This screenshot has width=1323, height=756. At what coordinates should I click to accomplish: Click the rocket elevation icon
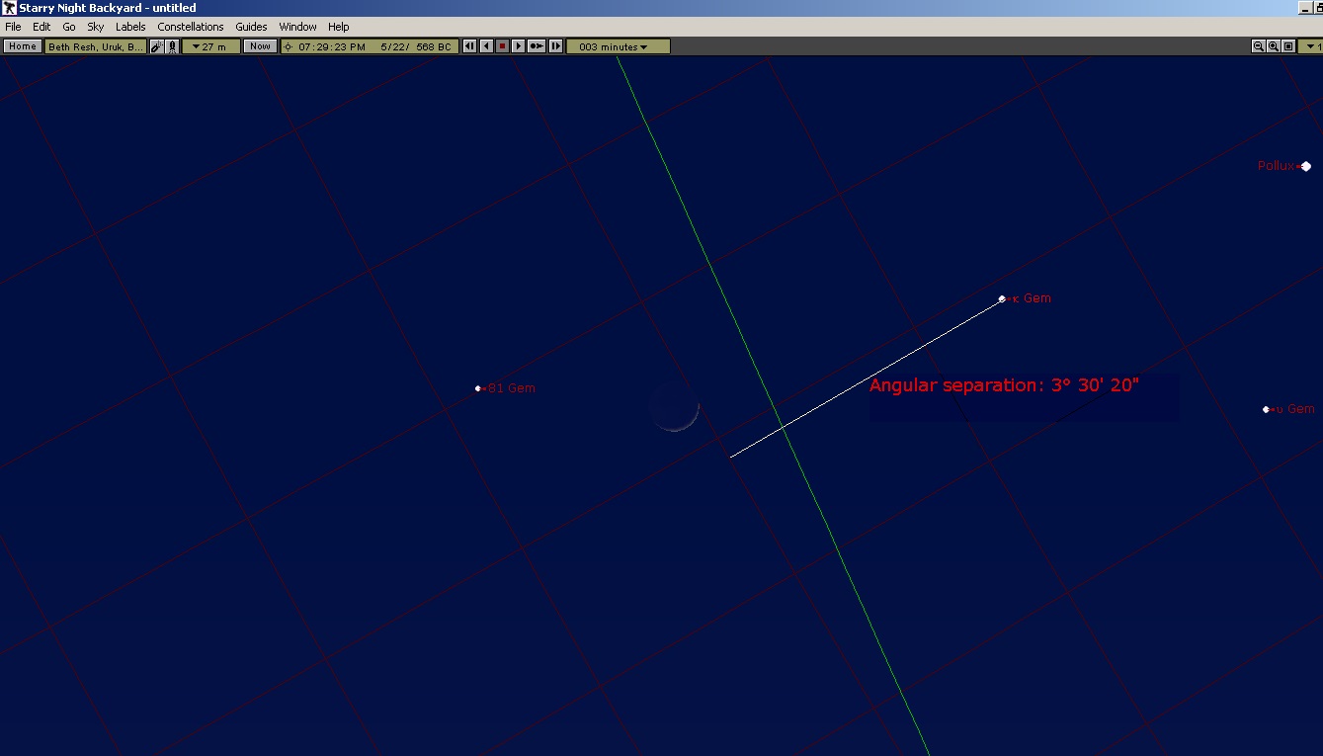click(172, 46)
